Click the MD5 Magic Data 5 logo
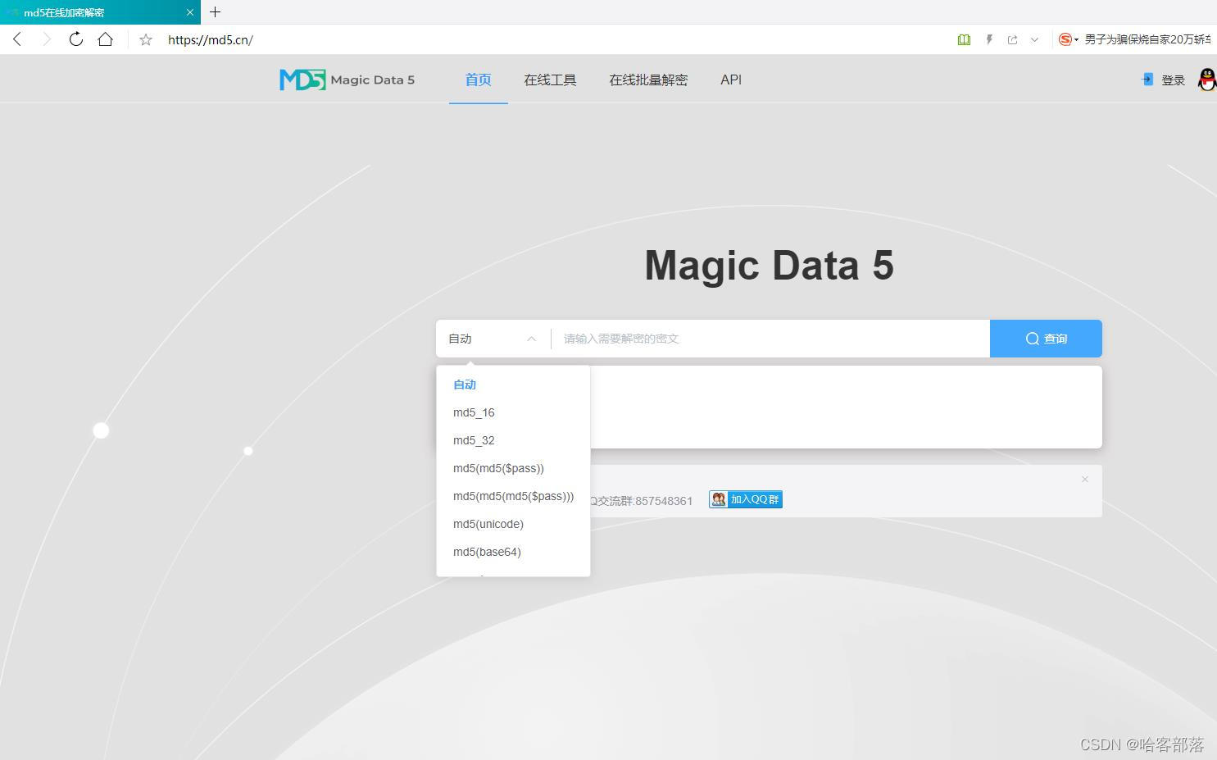This screenshot has width=1217, height=760. coord(347,80)
